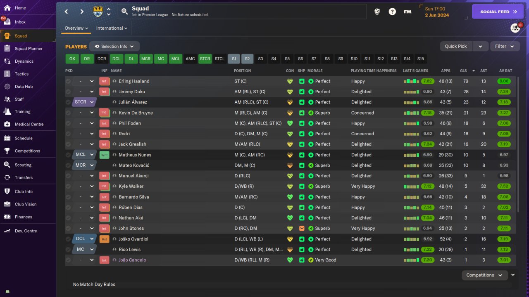Image resolution: width=529 pixels, height=297 pixels.
Task: Open the Dev. Centre icon
Action: coord(7,231)
